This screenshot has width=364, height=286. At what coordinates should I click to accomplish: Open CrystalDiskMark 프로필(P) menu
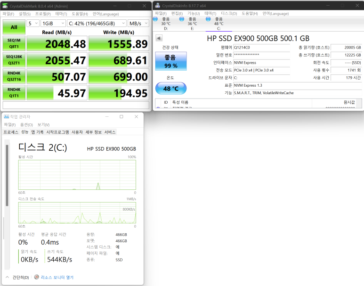point(43,14)
